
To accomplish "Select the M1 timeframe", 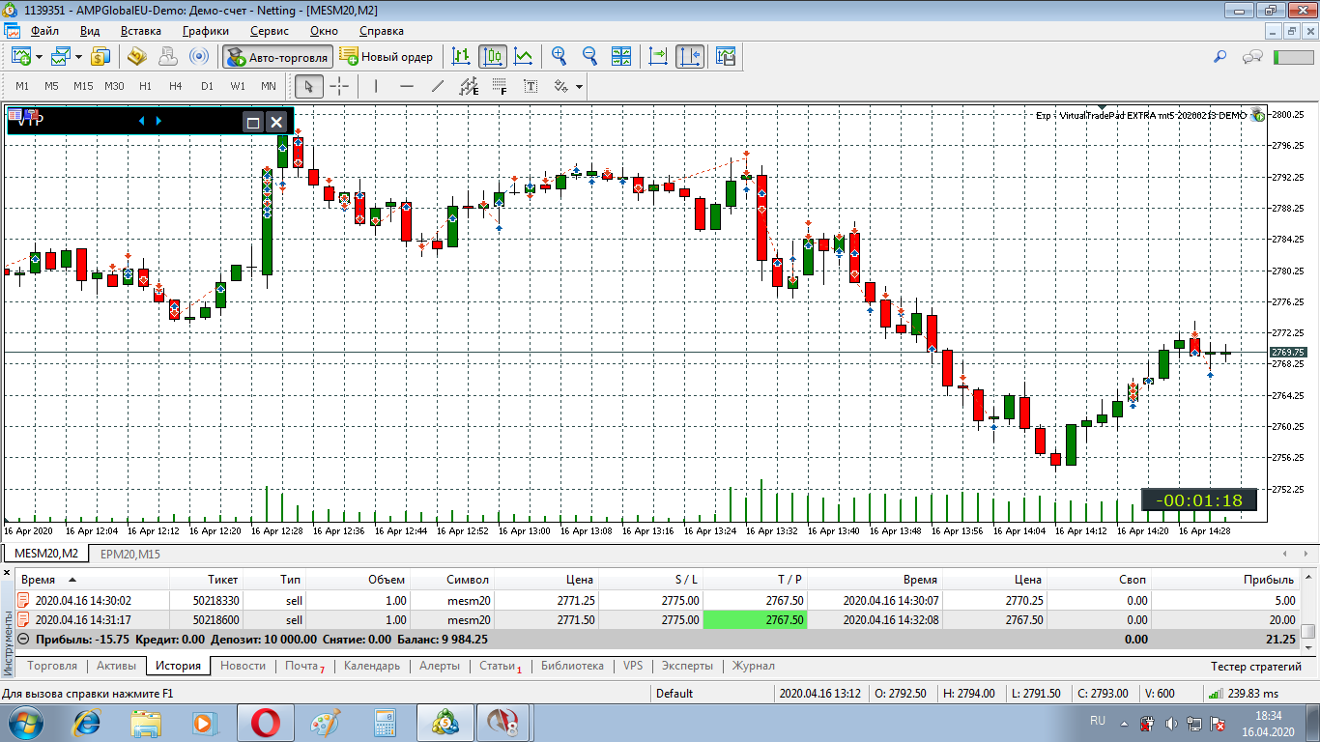I will 22,86.
